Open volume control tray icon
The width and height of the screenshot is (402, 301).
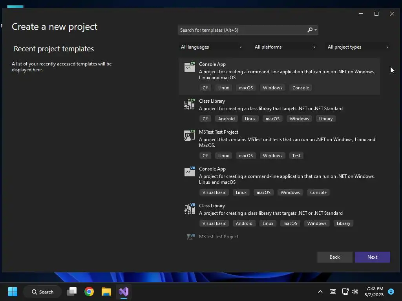click(x=355, y=292)
